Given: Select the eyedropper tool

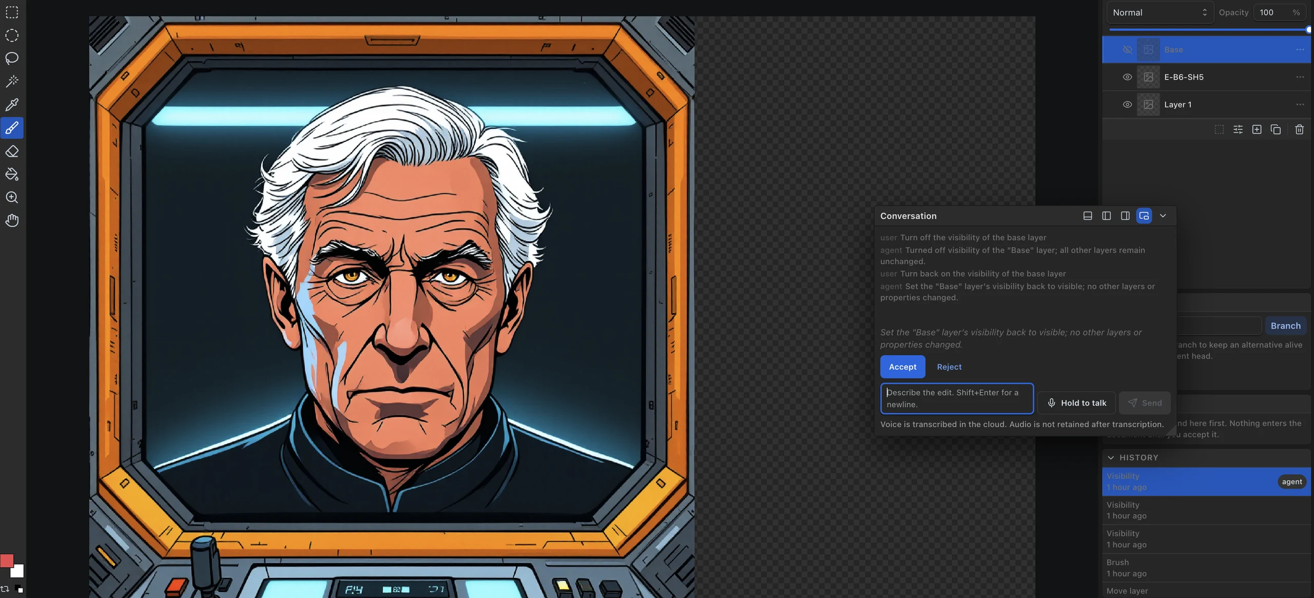Looking at the screenshot, I should click(x=12, y=105).
